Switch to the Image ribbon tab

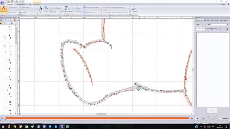[x=21, y=4]
